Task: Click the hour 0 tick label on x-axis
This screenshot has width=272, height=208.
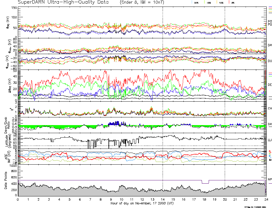Action: point(18,199)
